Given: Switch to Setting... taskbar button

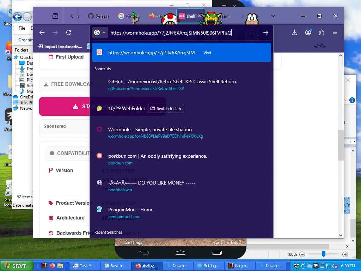Looking at the screenshot, I should pyautogui.click(x=209, y=266).
